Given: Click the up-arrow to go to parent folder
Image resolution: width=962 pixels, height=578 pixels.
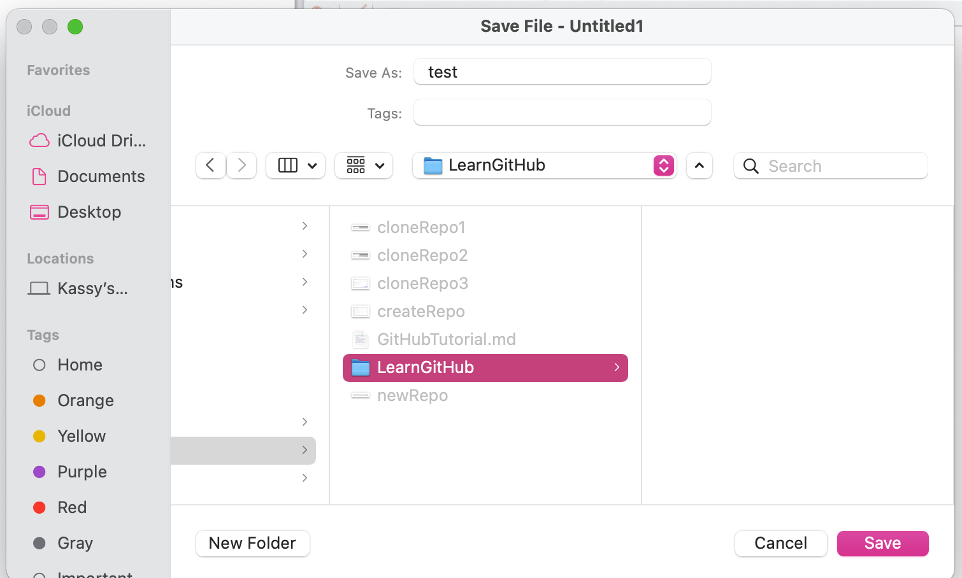Looking at the screenshot, I should point(699,166).
